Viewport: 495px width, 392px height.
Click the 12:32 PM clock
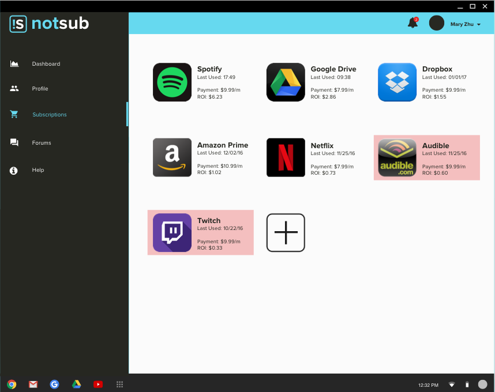(428, 385)
